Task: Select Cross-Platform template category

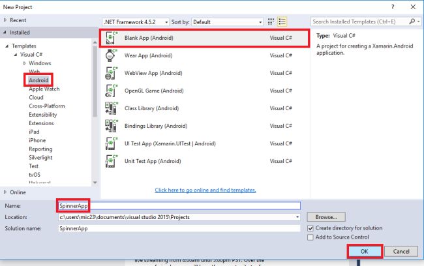Action: tap(47, 106)
